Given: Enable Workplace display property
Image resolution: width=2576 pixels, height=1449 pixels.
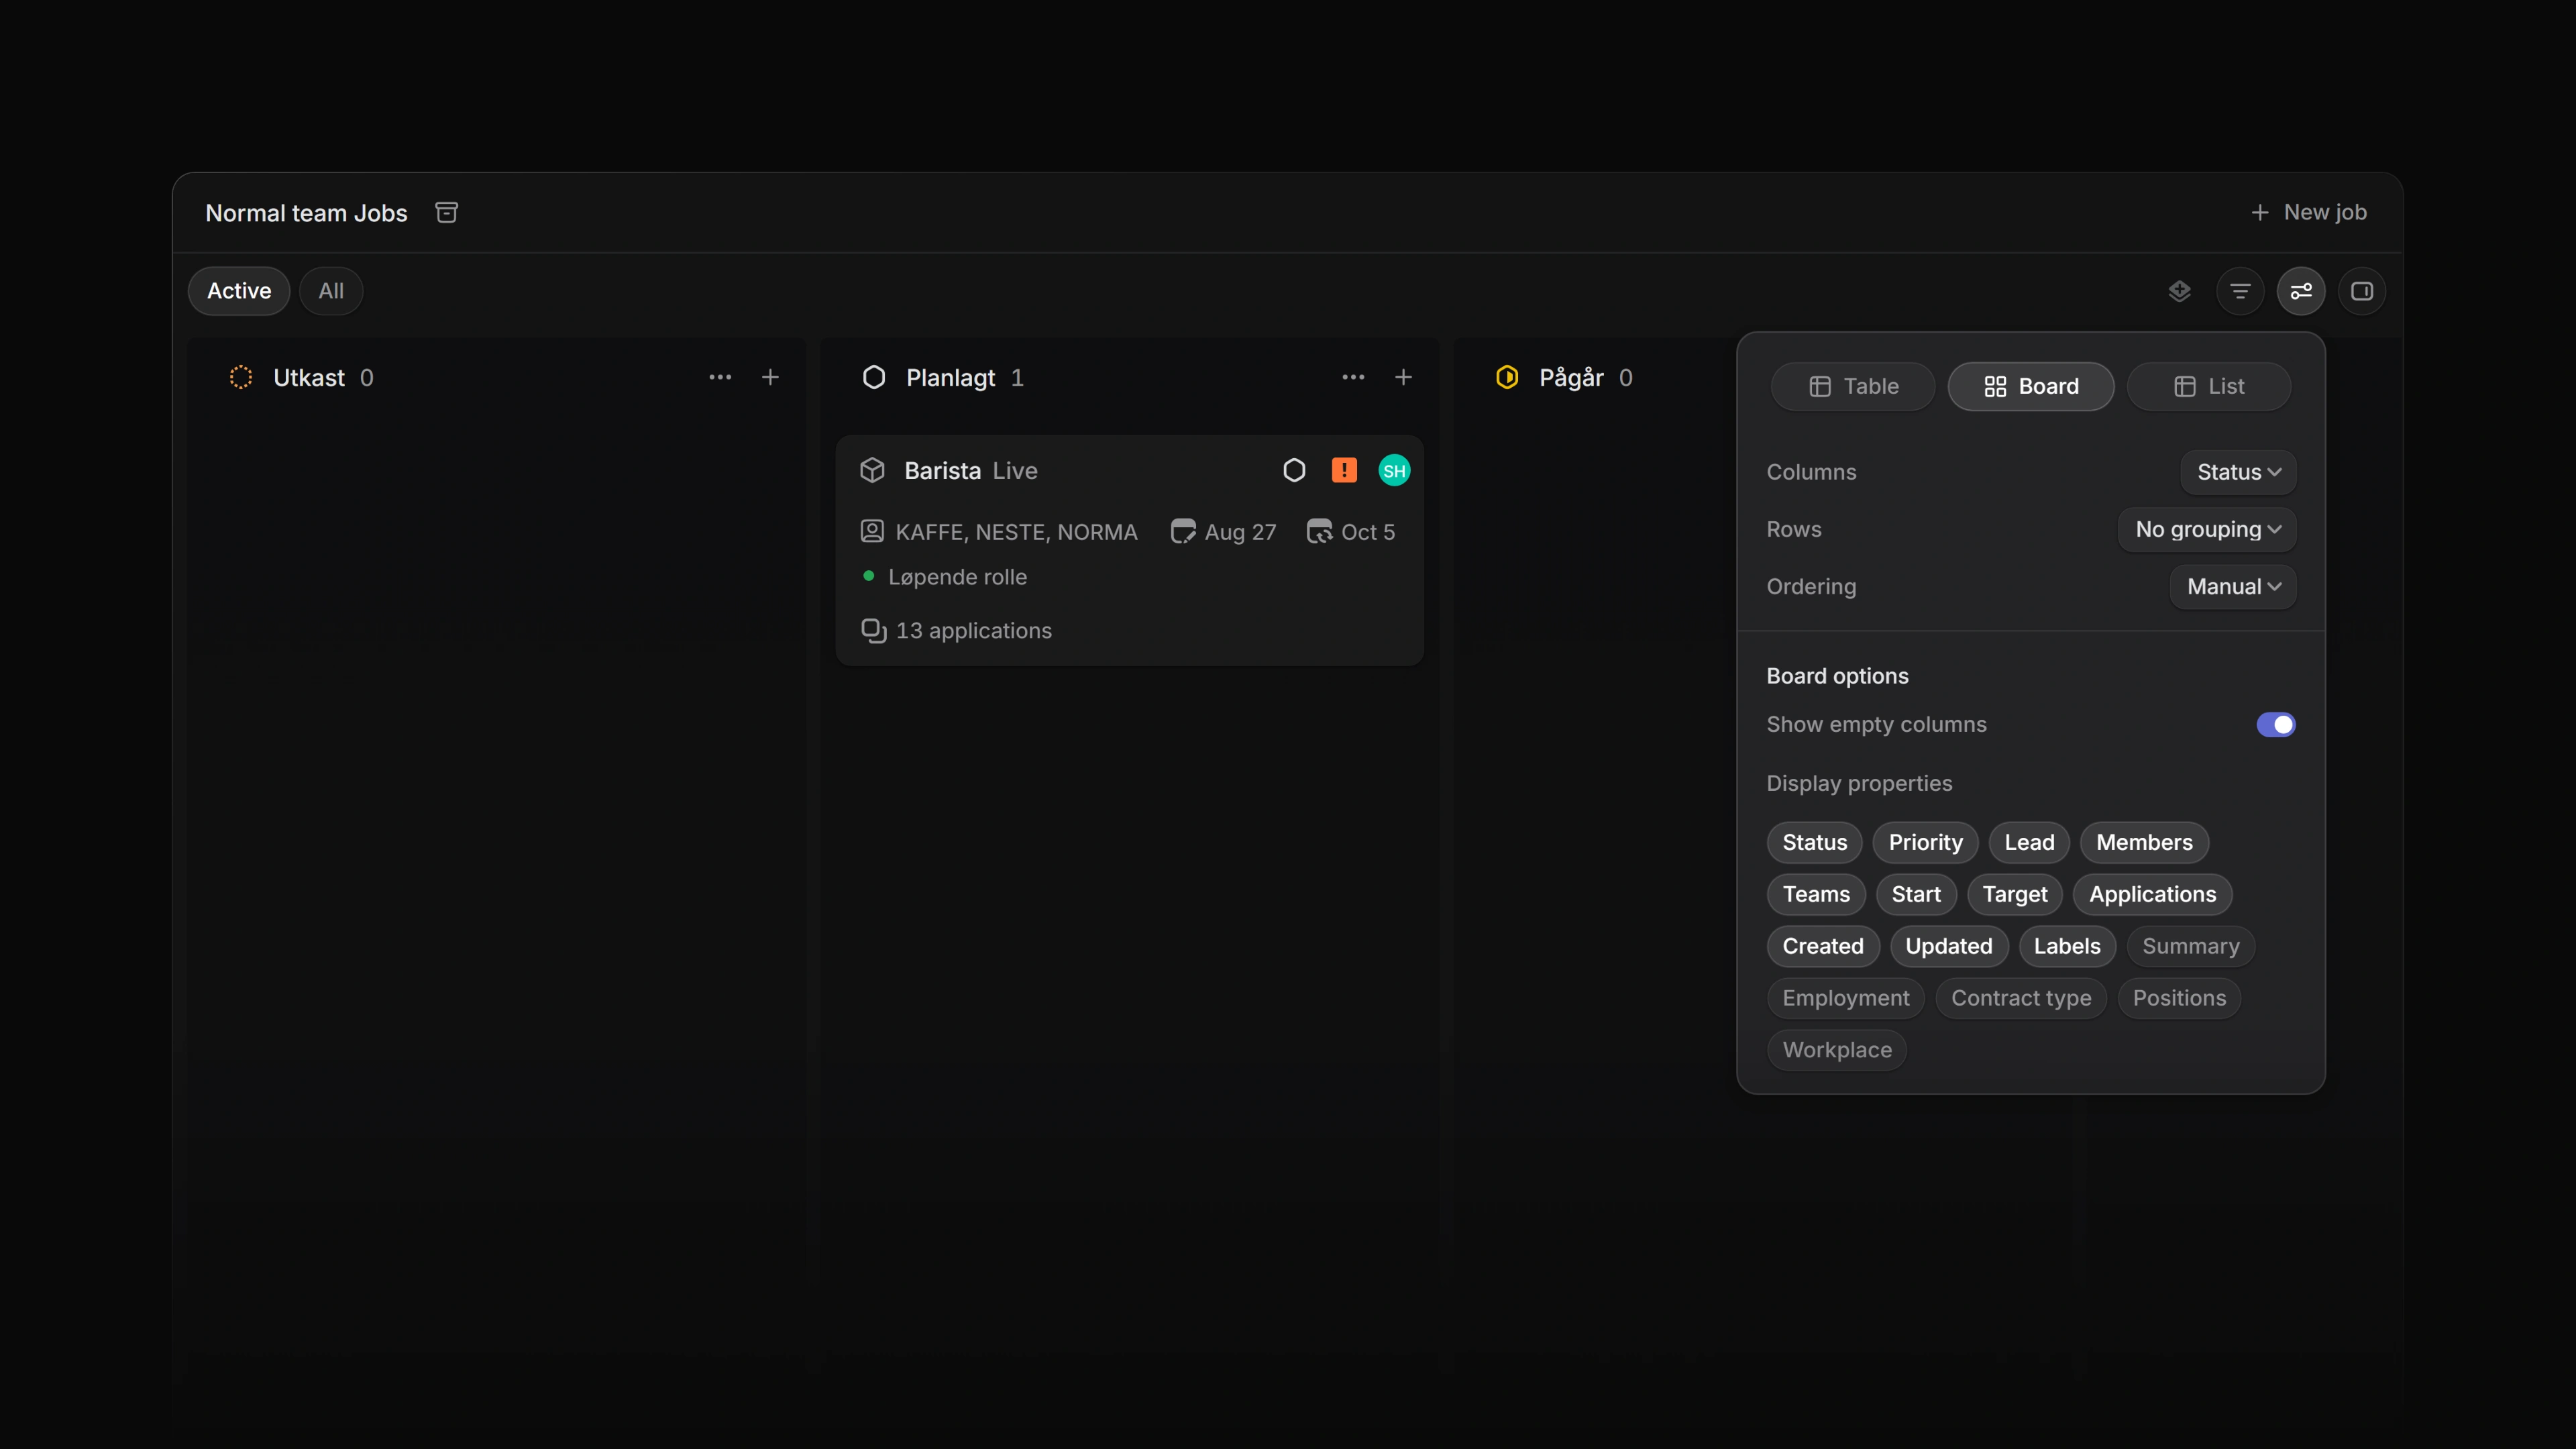Looking at the screenshot, I should pyautogui.click(x=1836, y=1050).
